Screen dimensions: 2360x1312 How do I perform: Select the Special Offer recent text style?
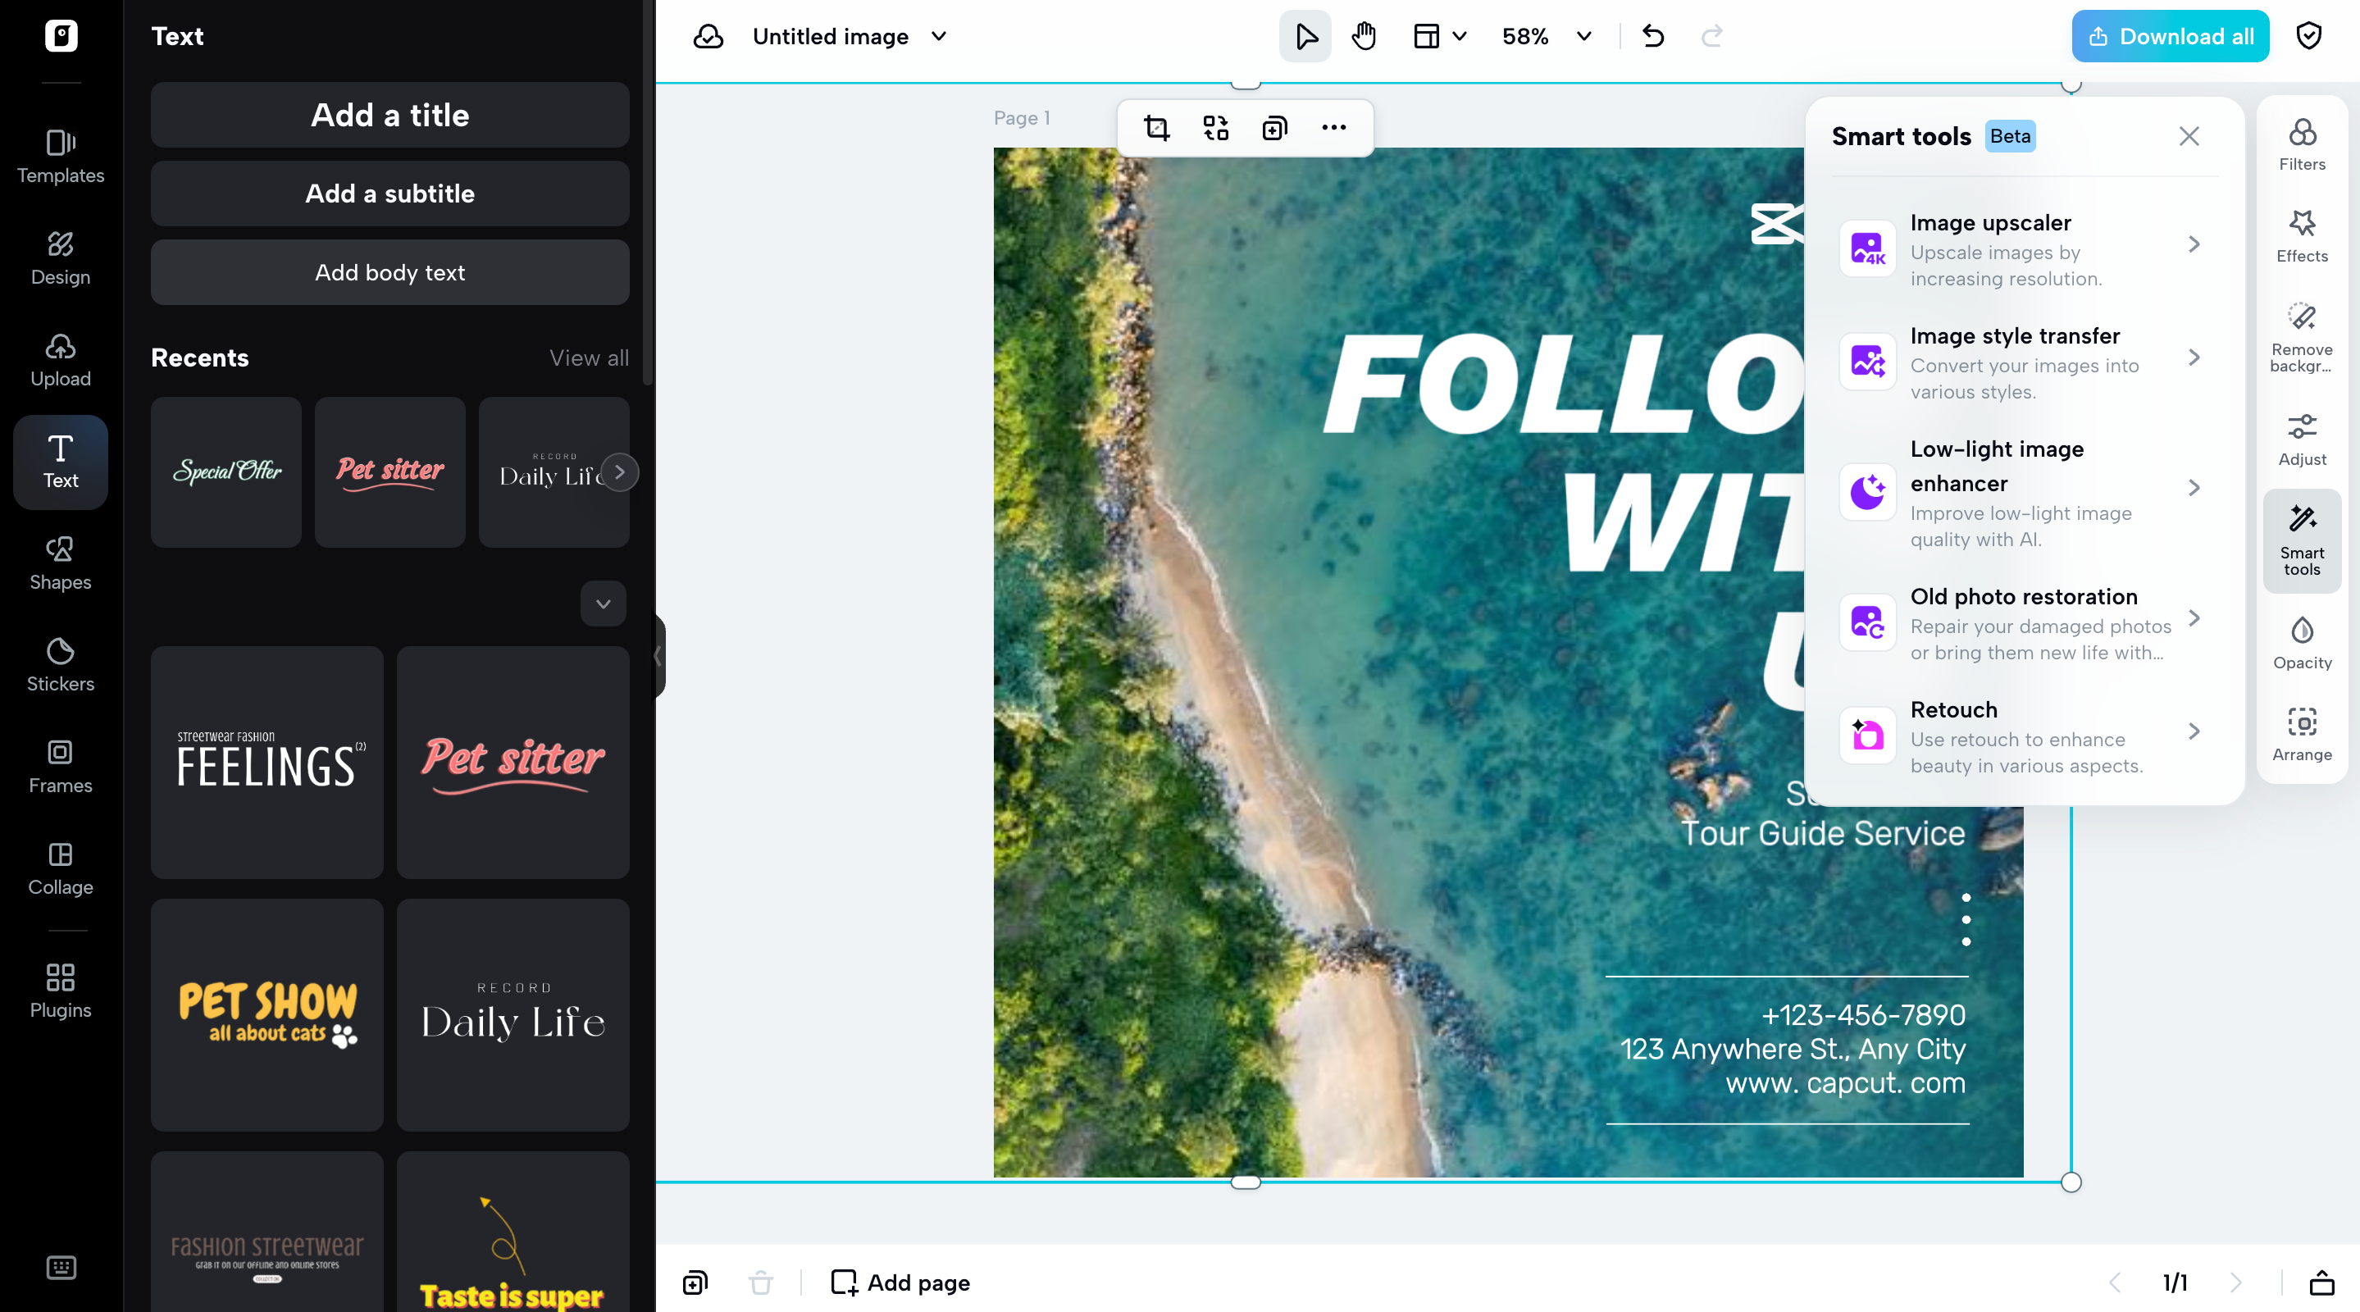tap(226, 471)
